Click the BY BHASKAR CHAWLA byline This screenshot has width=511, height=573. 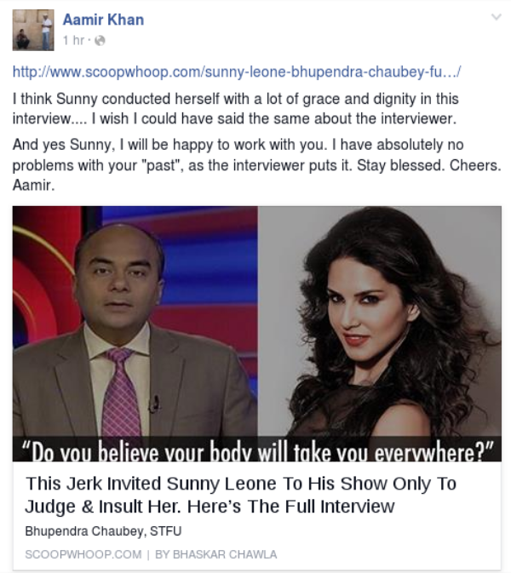click(x=216, y=554)
